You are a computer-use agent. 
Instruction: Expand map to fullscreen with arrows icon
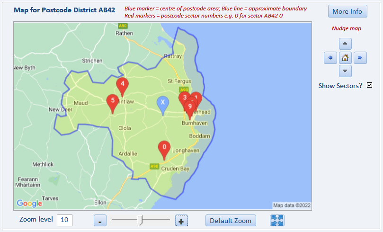tap(277, 221)
